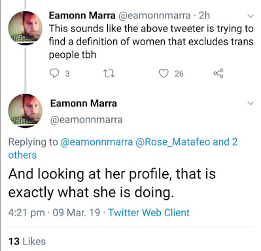Open the @Rose_Matafeo mention link

[x=173, y=142]
